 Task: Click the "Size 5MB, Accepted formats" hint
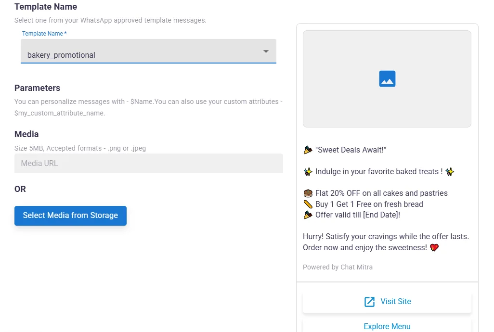click(80, 148)
